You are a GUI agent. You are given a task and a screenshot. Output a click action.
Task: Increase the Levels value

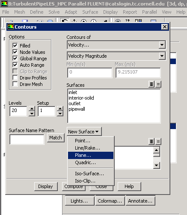click(x=32, y=109)
